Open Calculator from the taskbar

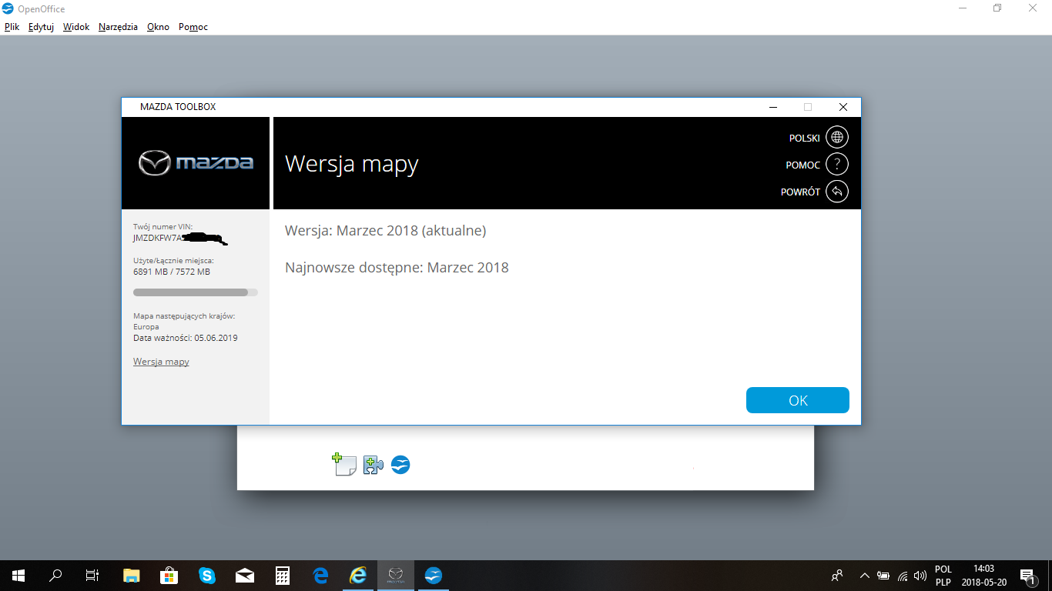coord(283,575)
